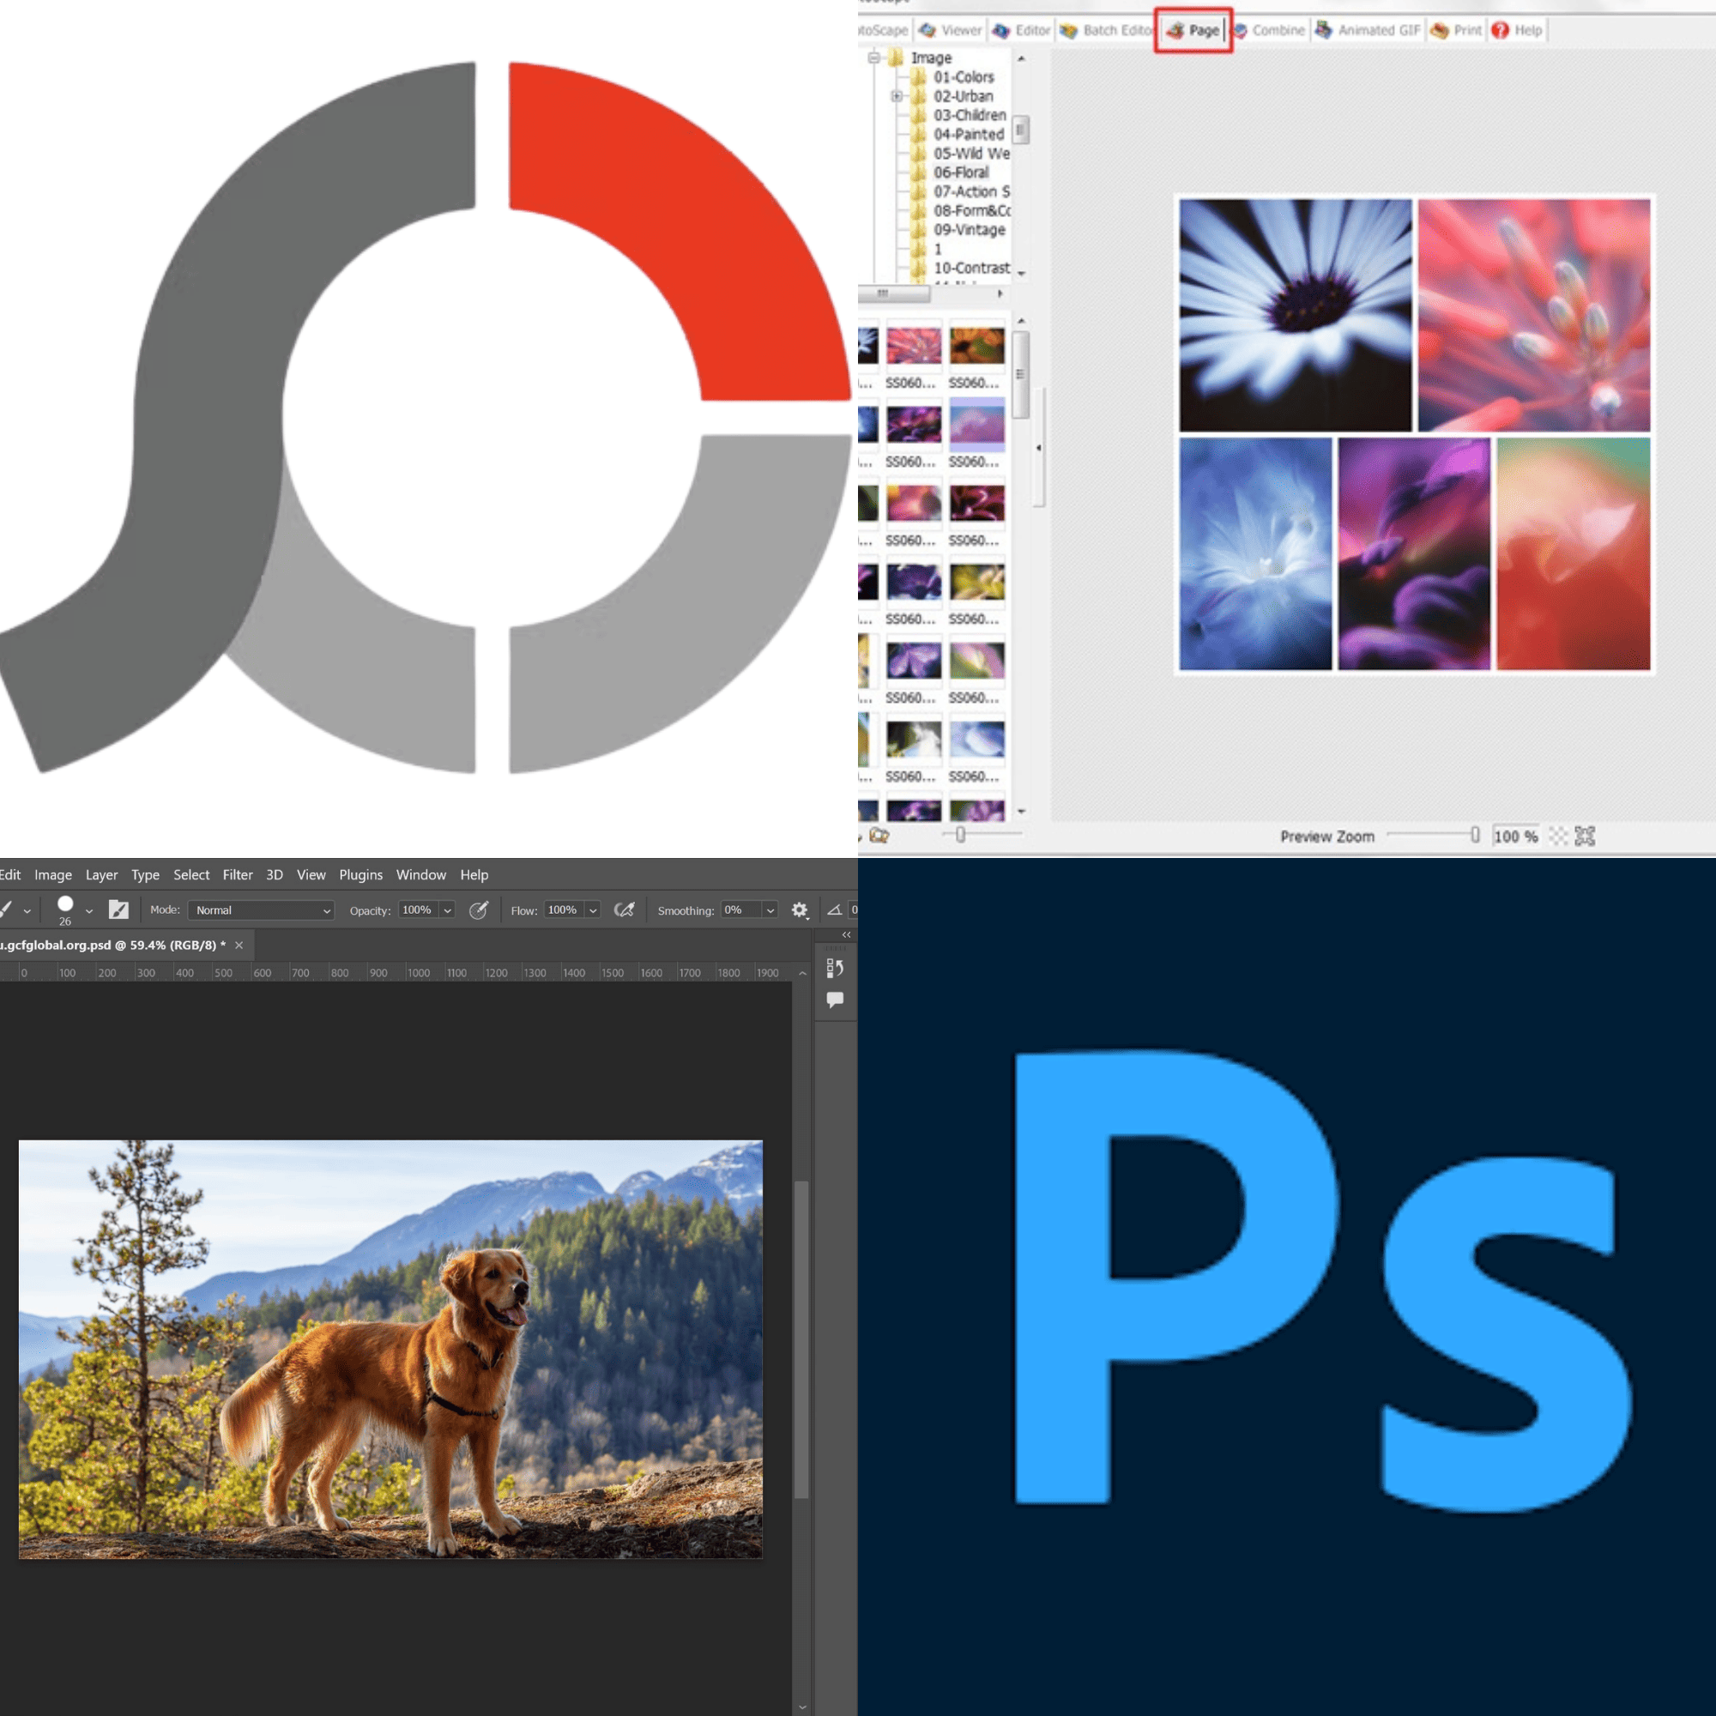Open the brush preset picker arrow
This screenshot has width=1716, height=1716.
89,910
